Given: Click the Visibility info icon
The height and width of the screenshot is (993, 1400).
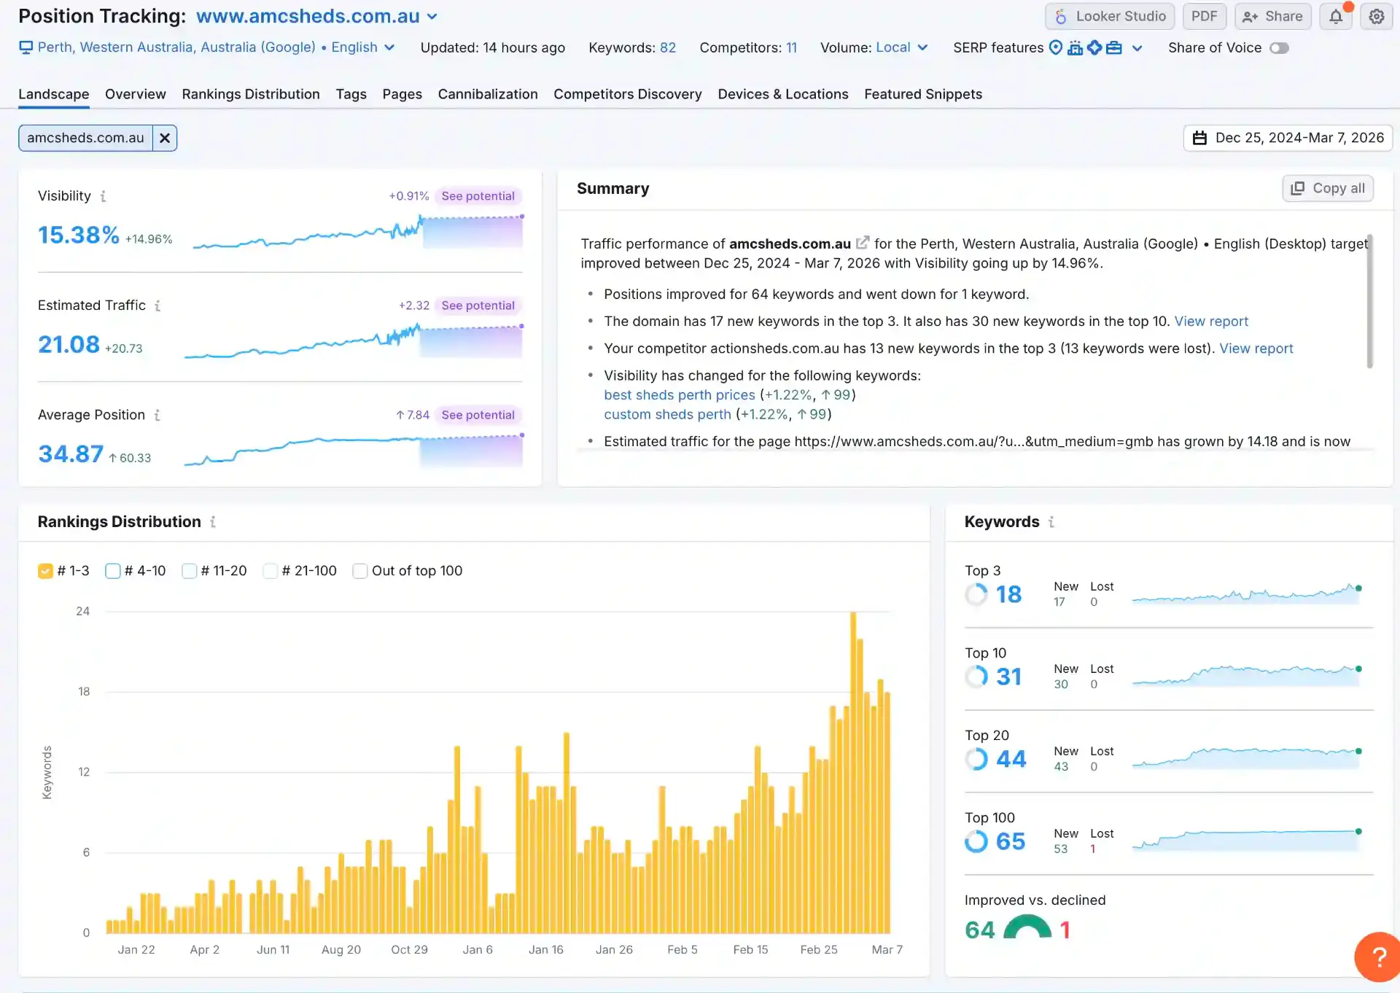Looking at the screenshot, I should (104, 196).
